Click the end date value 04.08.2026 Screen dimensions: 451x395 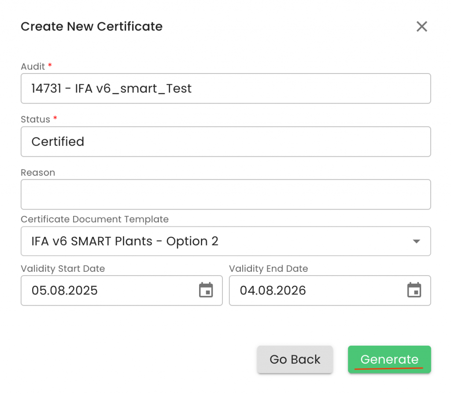click(273, 291)
